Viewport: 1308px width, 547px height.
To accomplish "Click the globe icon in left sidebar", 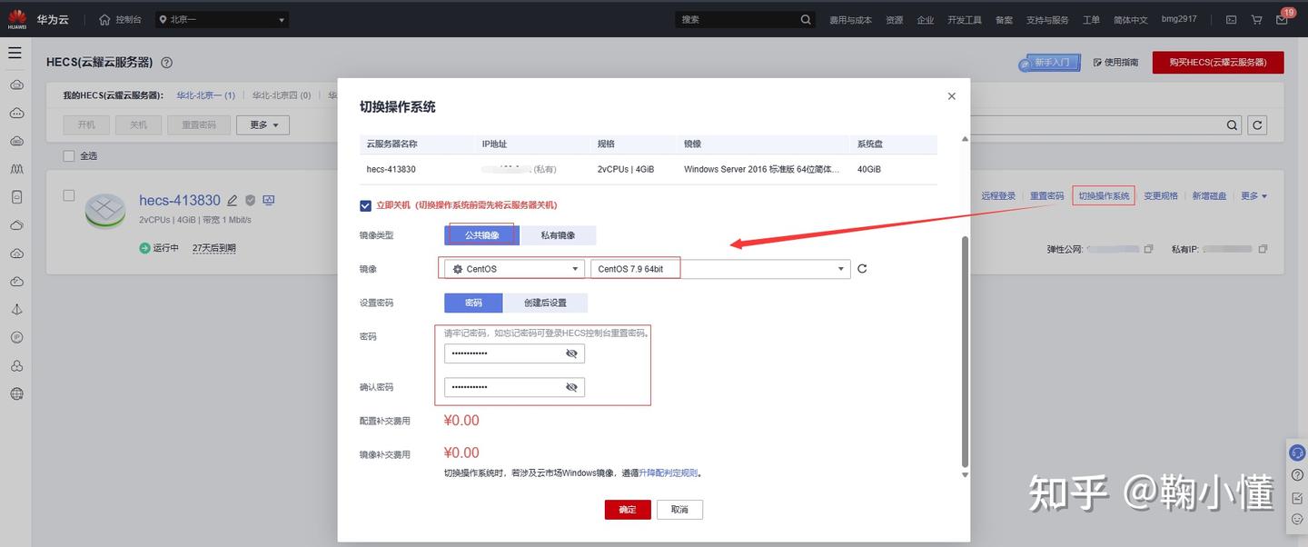I will coord(16,393).
